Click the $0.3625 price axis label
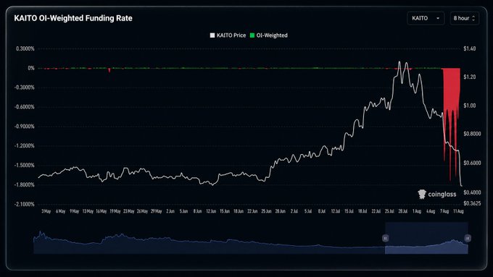Viewport: 493px width, 277px height. click(472, 203)
